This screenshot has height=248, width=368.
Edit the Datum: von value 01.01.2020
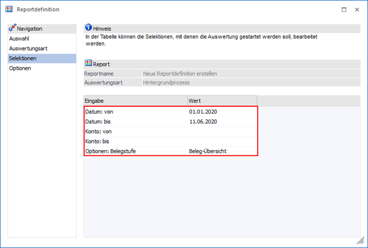203,111
